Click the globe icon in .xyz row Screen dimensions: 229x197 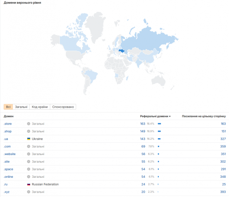29,192
